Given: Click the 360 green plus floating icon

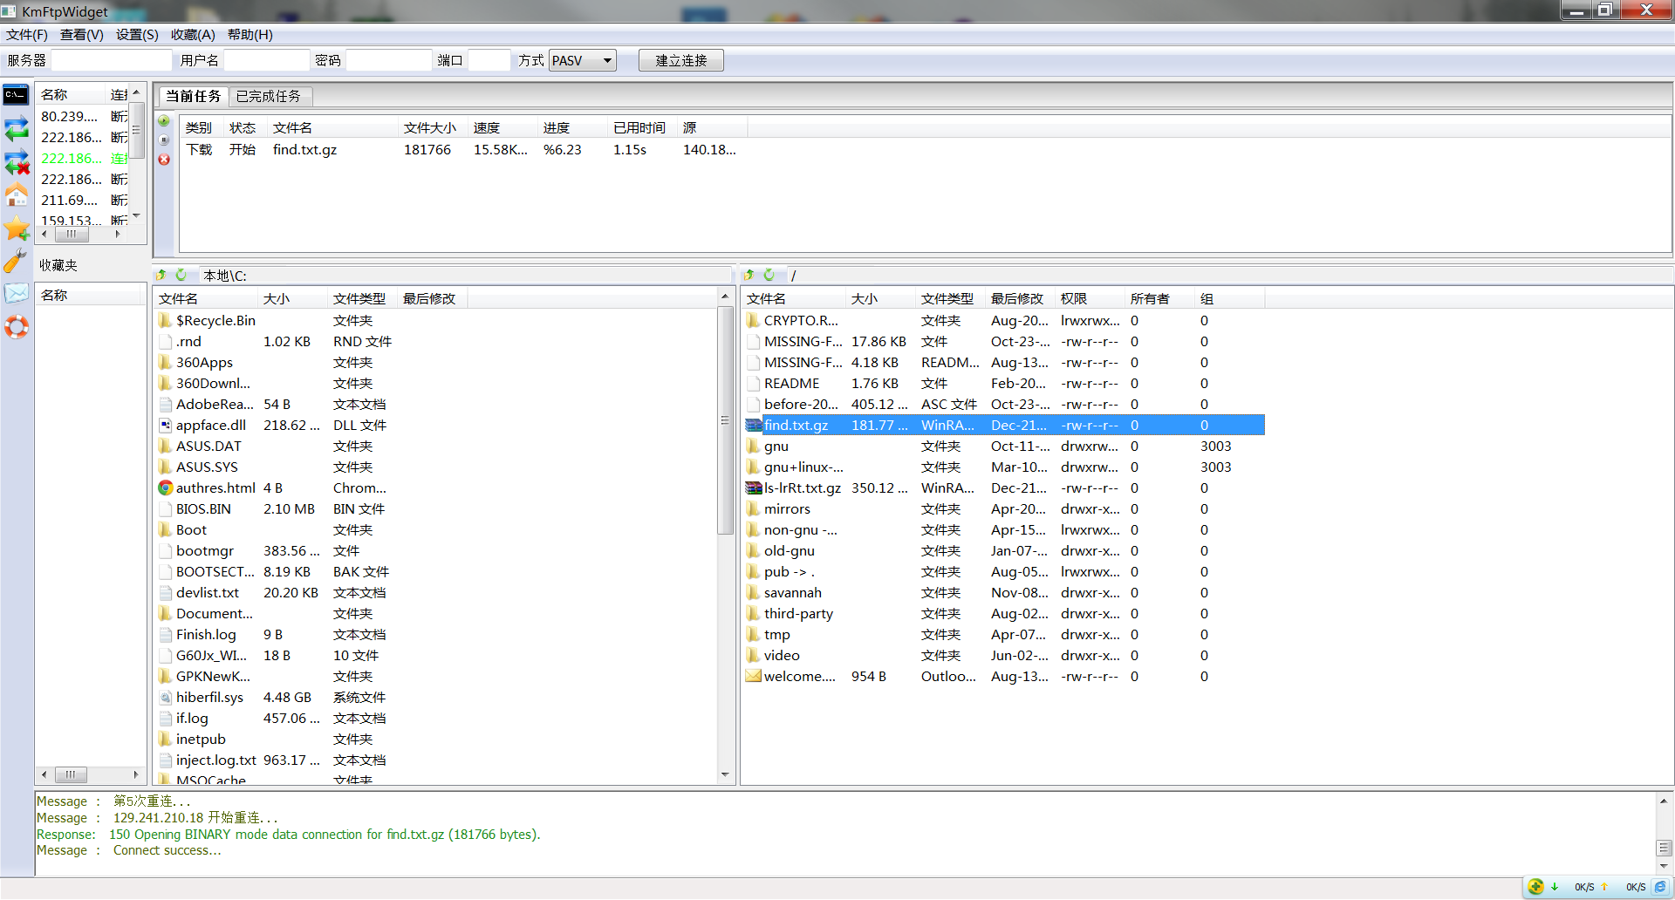Looking at the screenshot, I should 1536,887.
